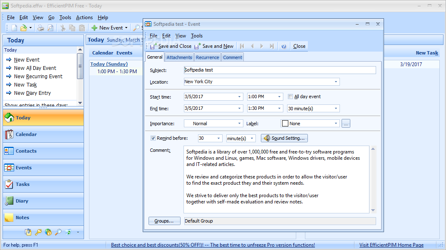Viewport: 446px width, 250px height.
Task: Open the Edit menu in Event window
Action: coord(166,35)
